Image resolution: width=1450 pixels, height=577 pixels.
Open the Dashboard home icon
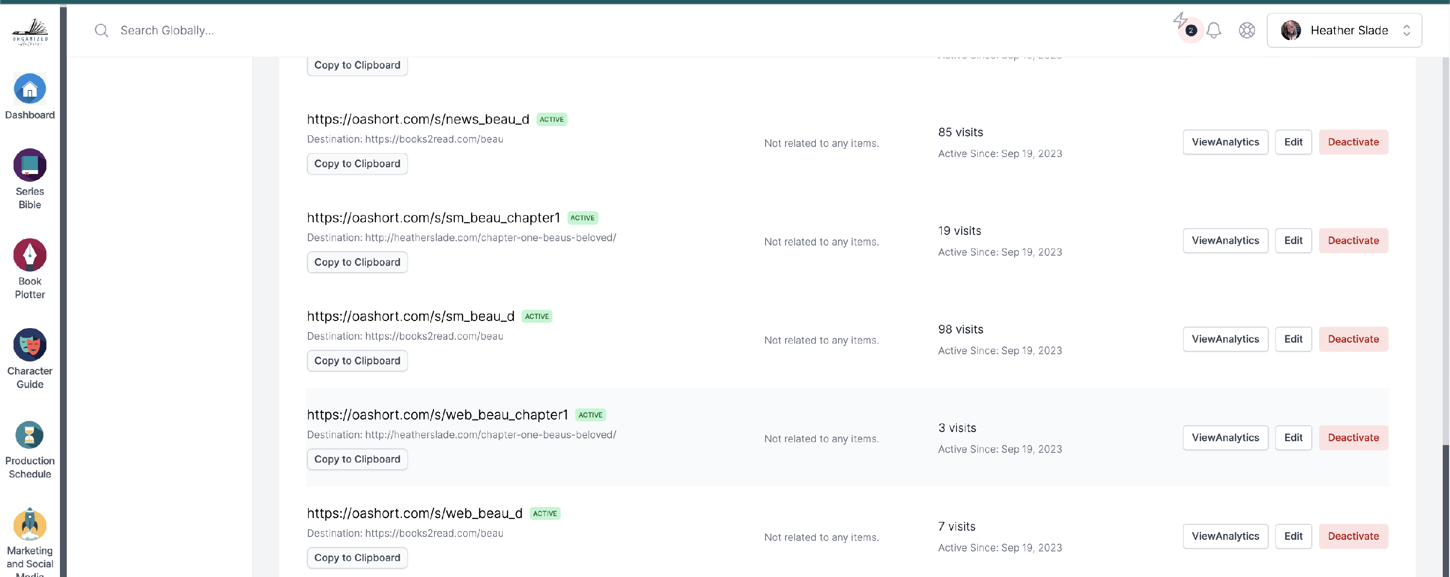[30, 89]
